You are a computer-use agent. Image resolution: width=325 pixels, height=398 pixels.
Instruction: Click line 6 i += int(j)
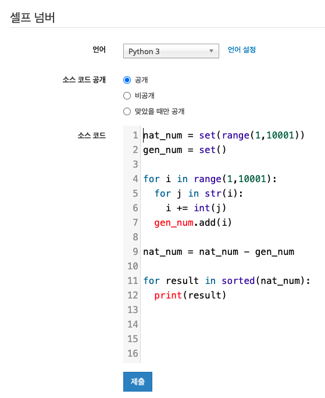[x=195, y=208]
